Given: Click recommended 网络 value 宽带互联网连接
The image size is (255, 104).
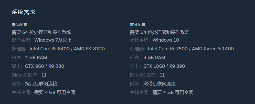Looking at the screenshot, I should click(159, 84).
